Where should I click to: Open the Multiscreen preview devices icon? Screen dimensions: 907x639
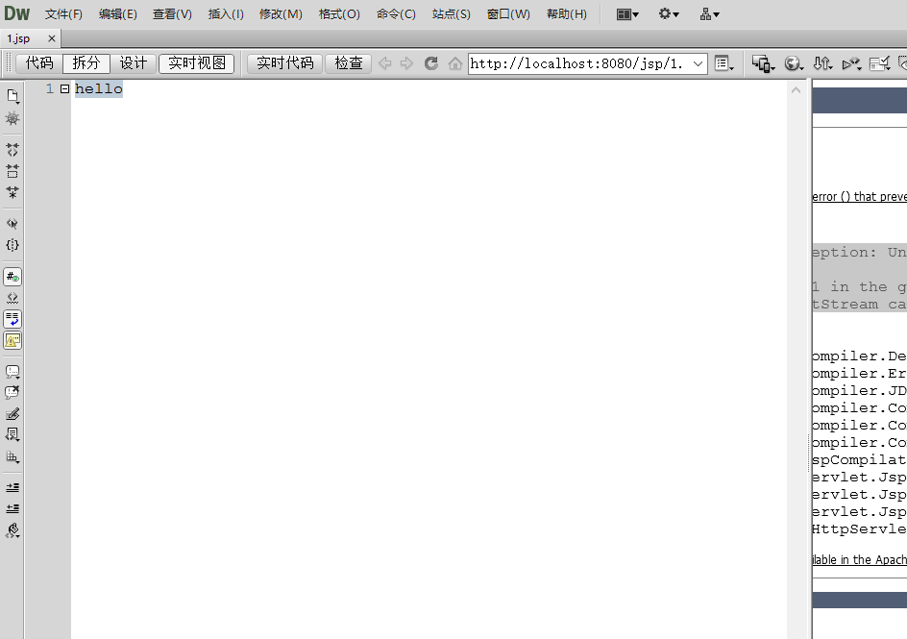(x=763, y=63)
